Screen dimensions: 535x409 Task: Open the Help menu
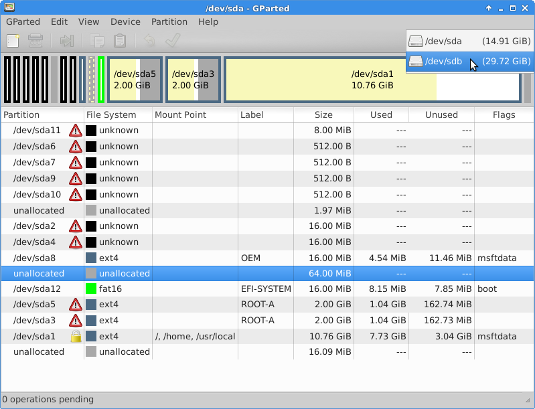point(208,22)
